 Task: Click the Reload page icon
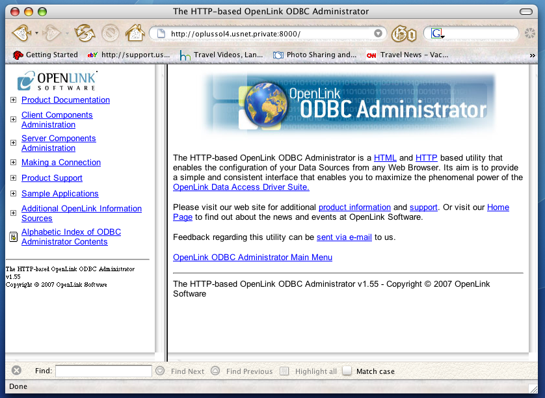[x=85, y=33]
